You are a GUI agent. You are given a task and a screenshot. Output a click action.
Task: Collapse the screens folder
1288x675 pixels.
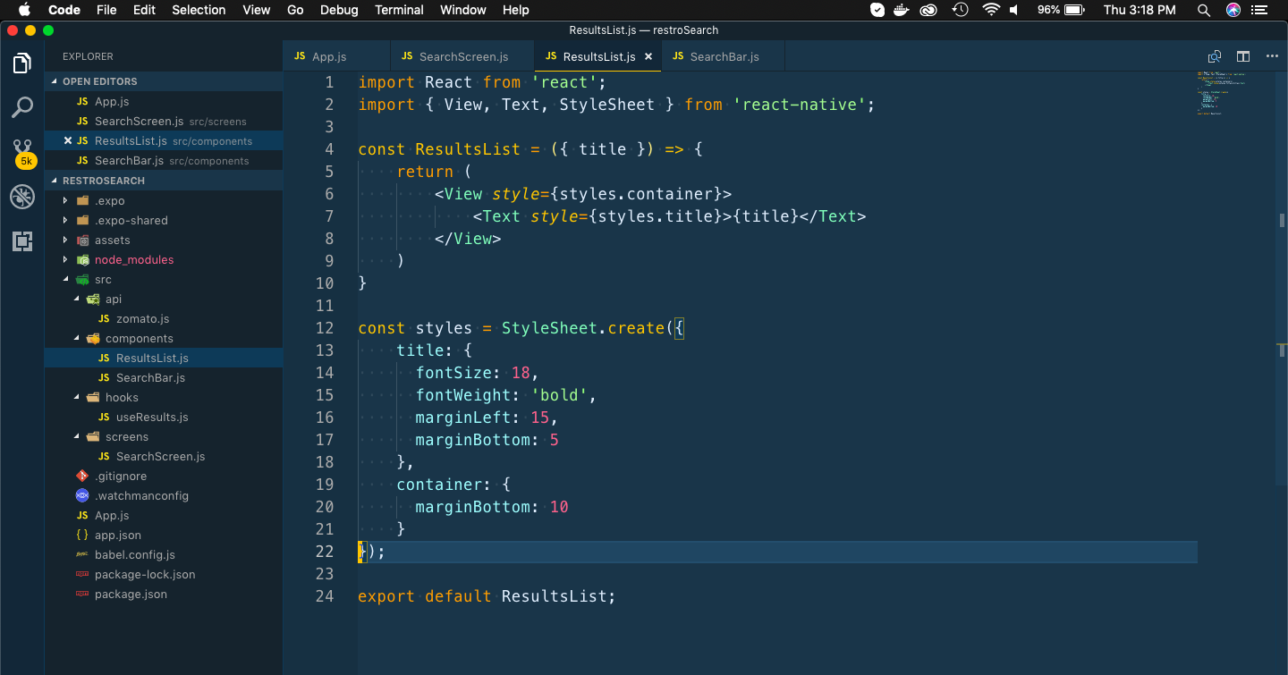[76, 436]
